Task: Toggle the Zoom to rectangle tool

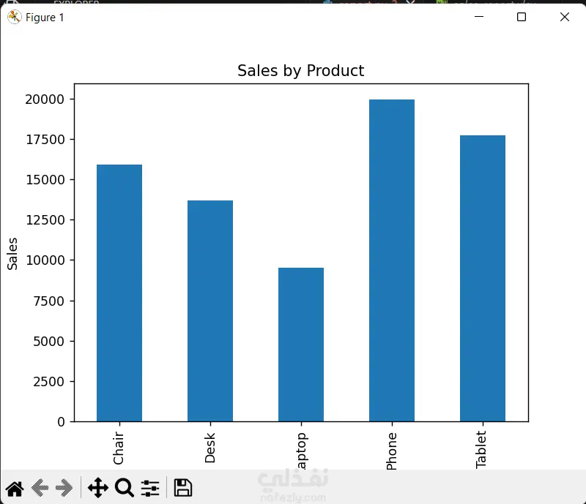Action: [125, 488]
